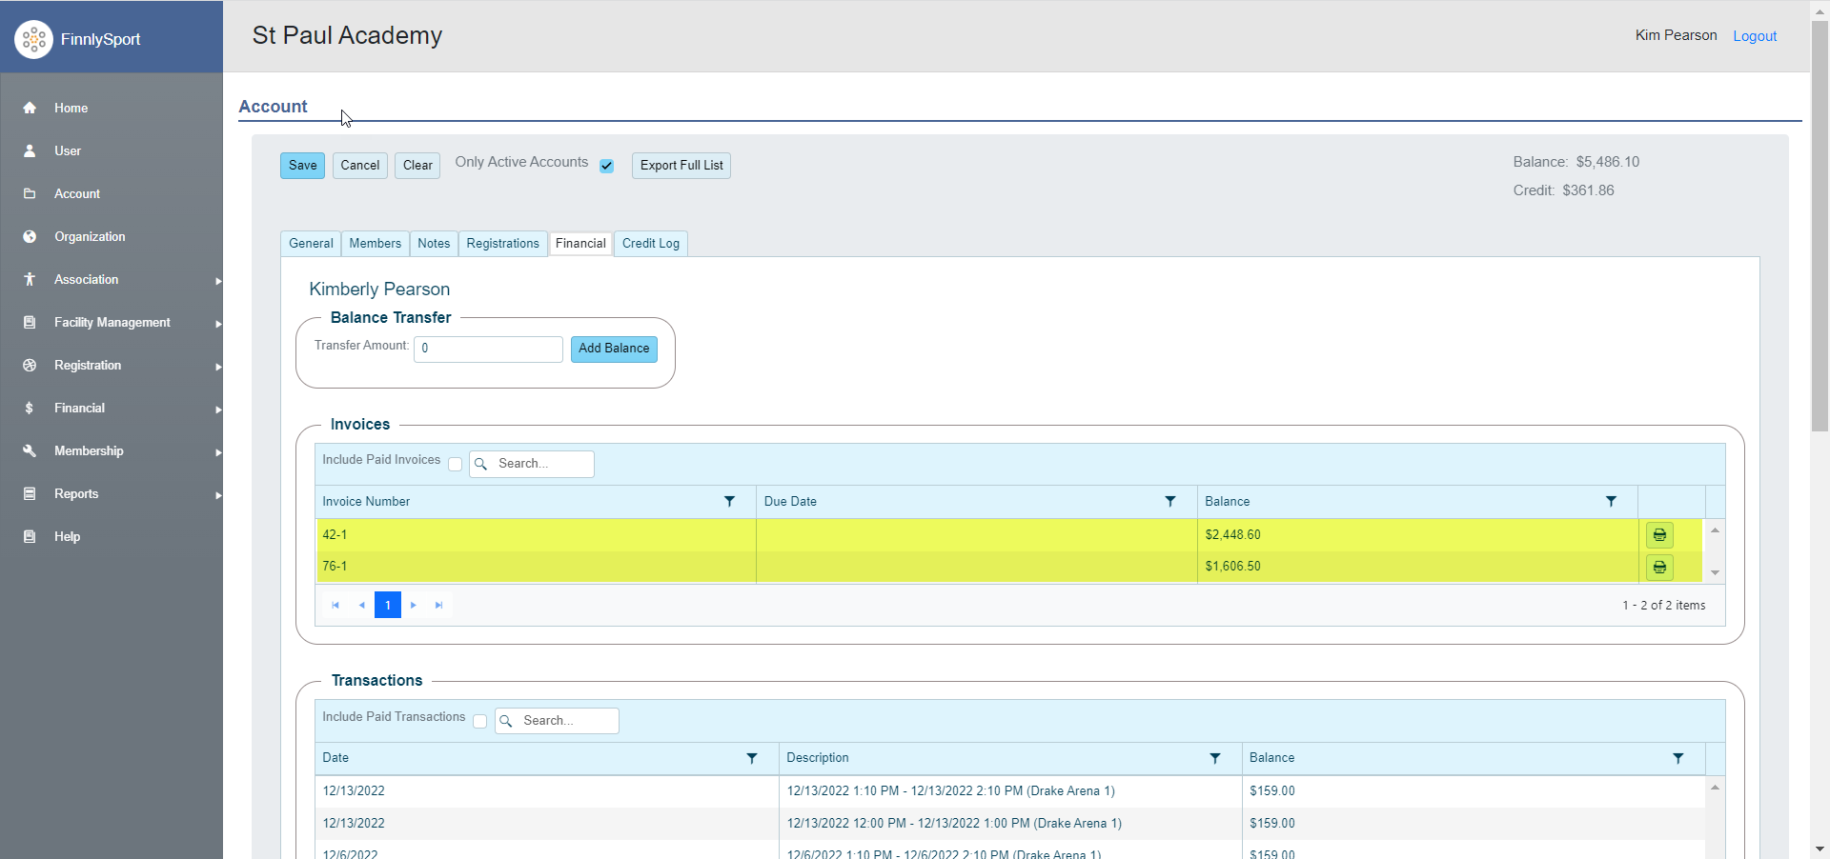Click the FinnlySport logo icon
1830x859 pixels.
[33, 39]
